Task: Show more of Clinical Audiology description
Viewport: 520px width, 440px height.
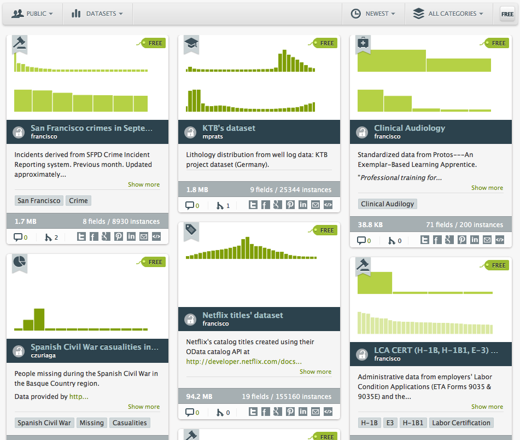Action: pos(487,188)
